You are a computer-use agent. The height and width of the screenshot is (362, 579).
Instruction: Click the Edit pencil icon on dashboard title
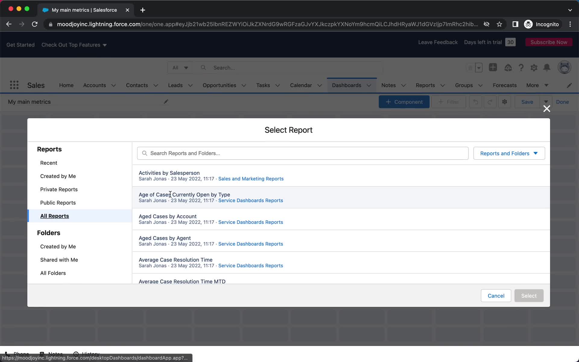(x=165, y=102)
